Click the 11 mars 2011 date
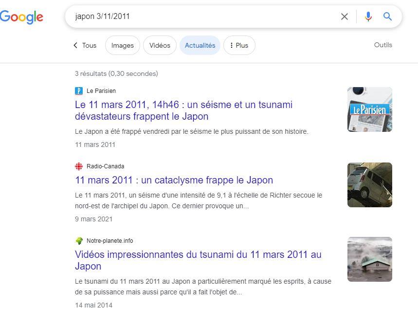 click(x=95, y=145)
